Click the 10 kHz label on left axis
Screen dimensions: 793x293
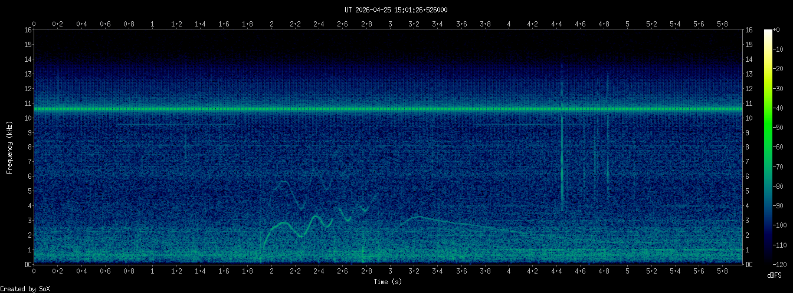click(x=27, y=118)
